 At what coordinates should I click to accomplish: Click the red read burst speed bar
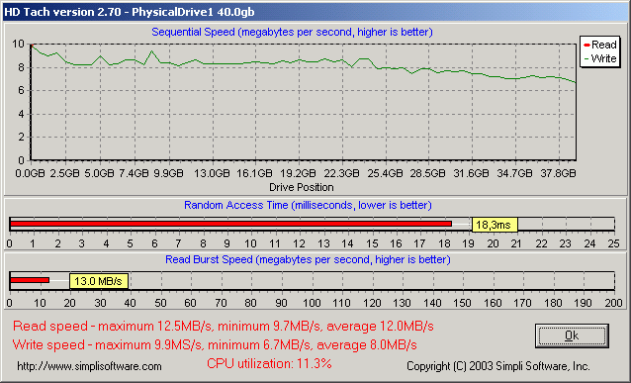tap(30, 280)
